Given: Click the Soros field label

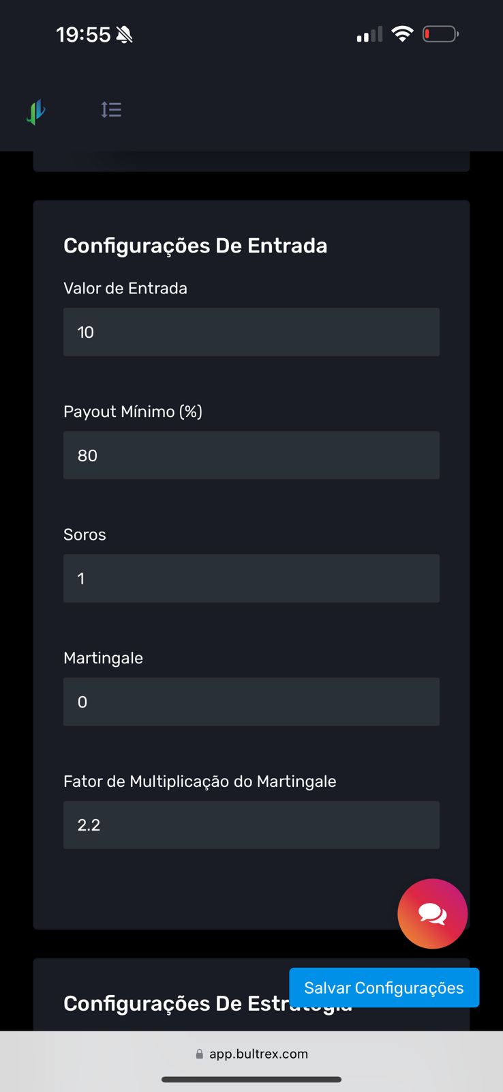Looking at the screenshot, I should [85, 534].
